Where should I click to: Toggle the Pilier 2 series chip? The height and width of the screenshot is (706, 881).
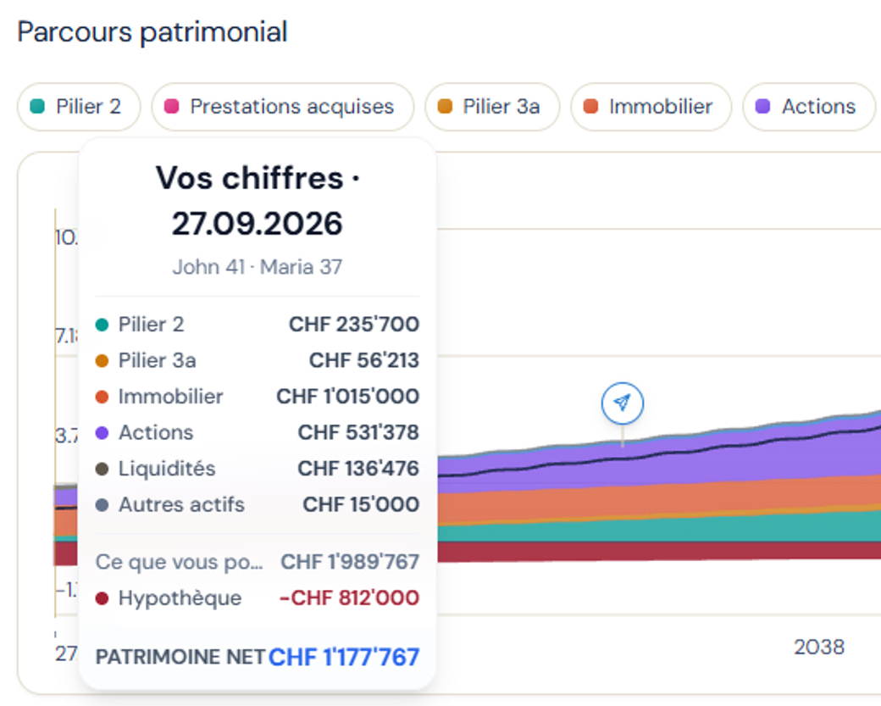(x=79, y=107)
